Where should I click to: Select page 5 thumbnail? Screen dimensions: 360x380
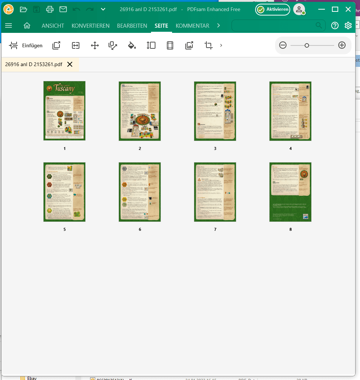[x=65, y=192]
